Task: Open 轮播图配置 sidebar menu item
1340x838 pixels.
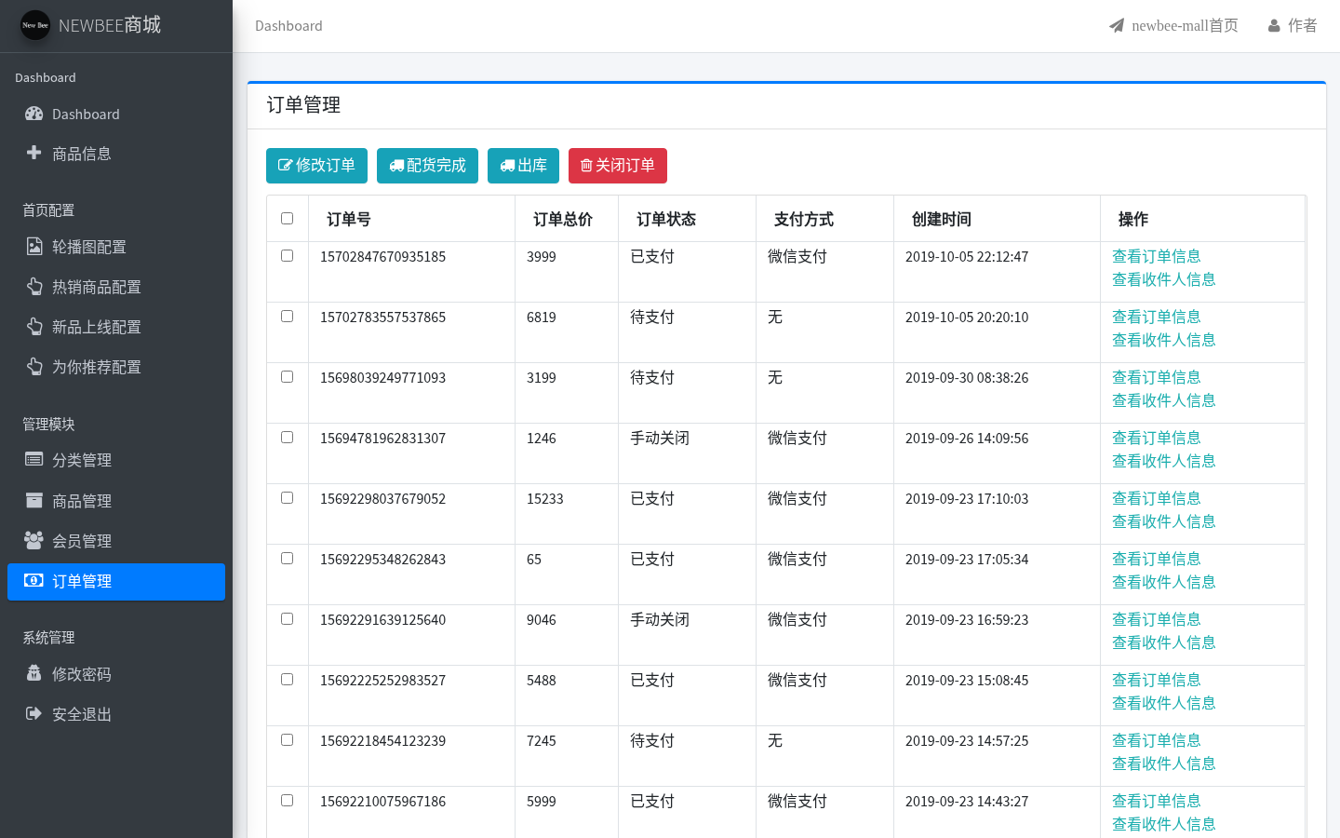Action: [x=116, y=247]
